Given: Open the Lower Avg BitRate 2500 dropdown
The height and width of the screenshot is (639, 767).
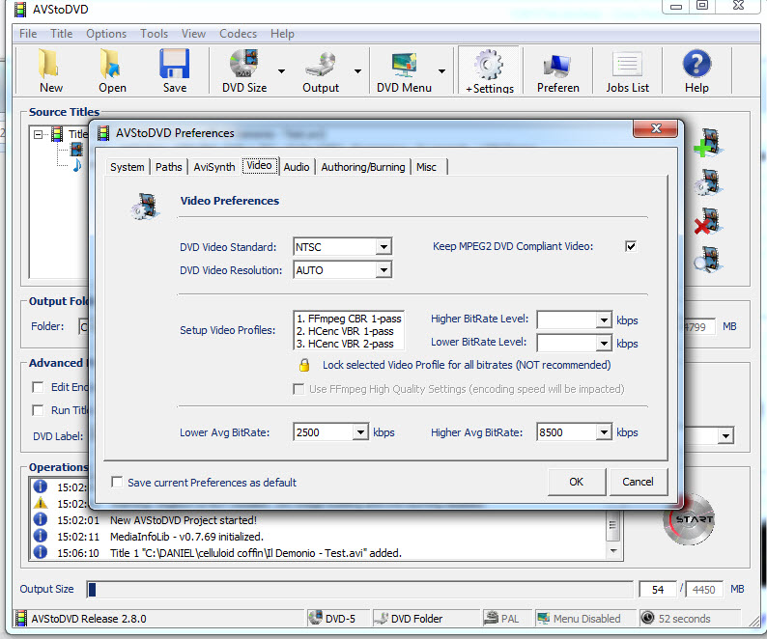Looking at the screenshot, I should (x=360, y=432).
